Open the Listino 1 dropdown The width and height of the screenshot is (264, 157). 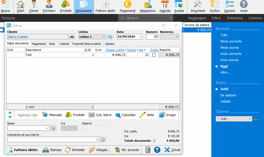point(104,37)
